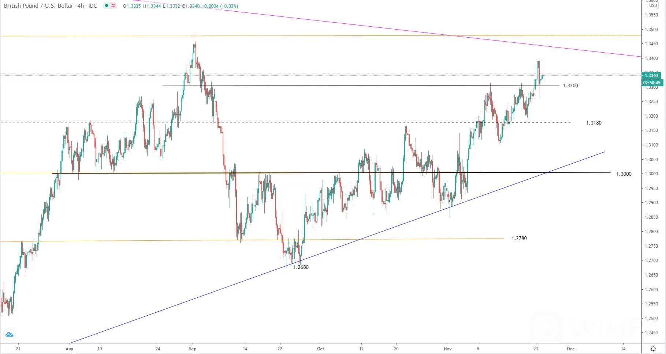Select the 1.2780 level annotation text
The image size is (666, 354).
click(x=519, y=238)
